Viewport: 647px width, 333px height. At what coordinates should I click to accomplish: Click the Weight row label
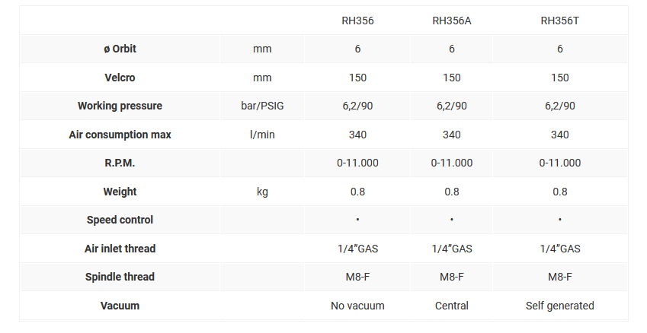tap(120, 192)
